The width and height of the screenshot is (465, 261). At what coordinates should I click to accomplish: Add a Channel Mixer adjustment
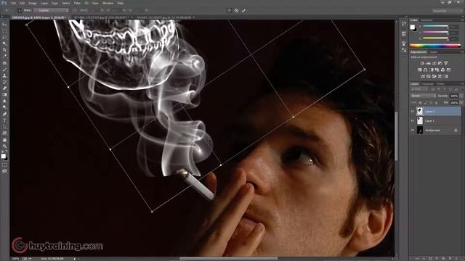pos(442,70)
